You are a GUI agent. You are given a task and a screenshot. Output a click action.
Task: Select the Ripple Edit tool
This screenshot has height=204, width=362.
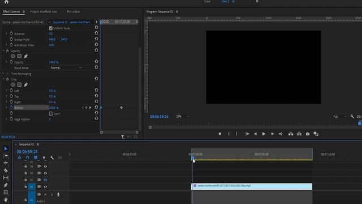6,163
